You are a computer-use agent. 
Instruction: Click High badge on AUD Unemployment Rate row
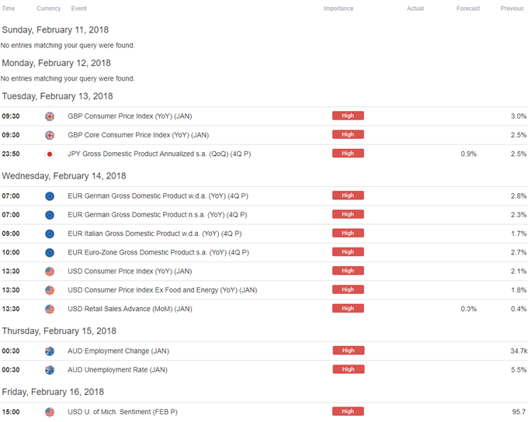(348, 369)
